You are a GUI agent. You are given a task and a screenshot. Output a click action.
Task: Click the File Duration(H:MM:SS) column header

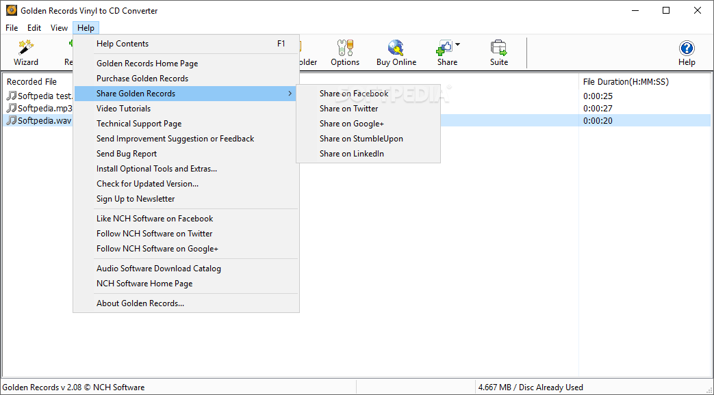626,82
